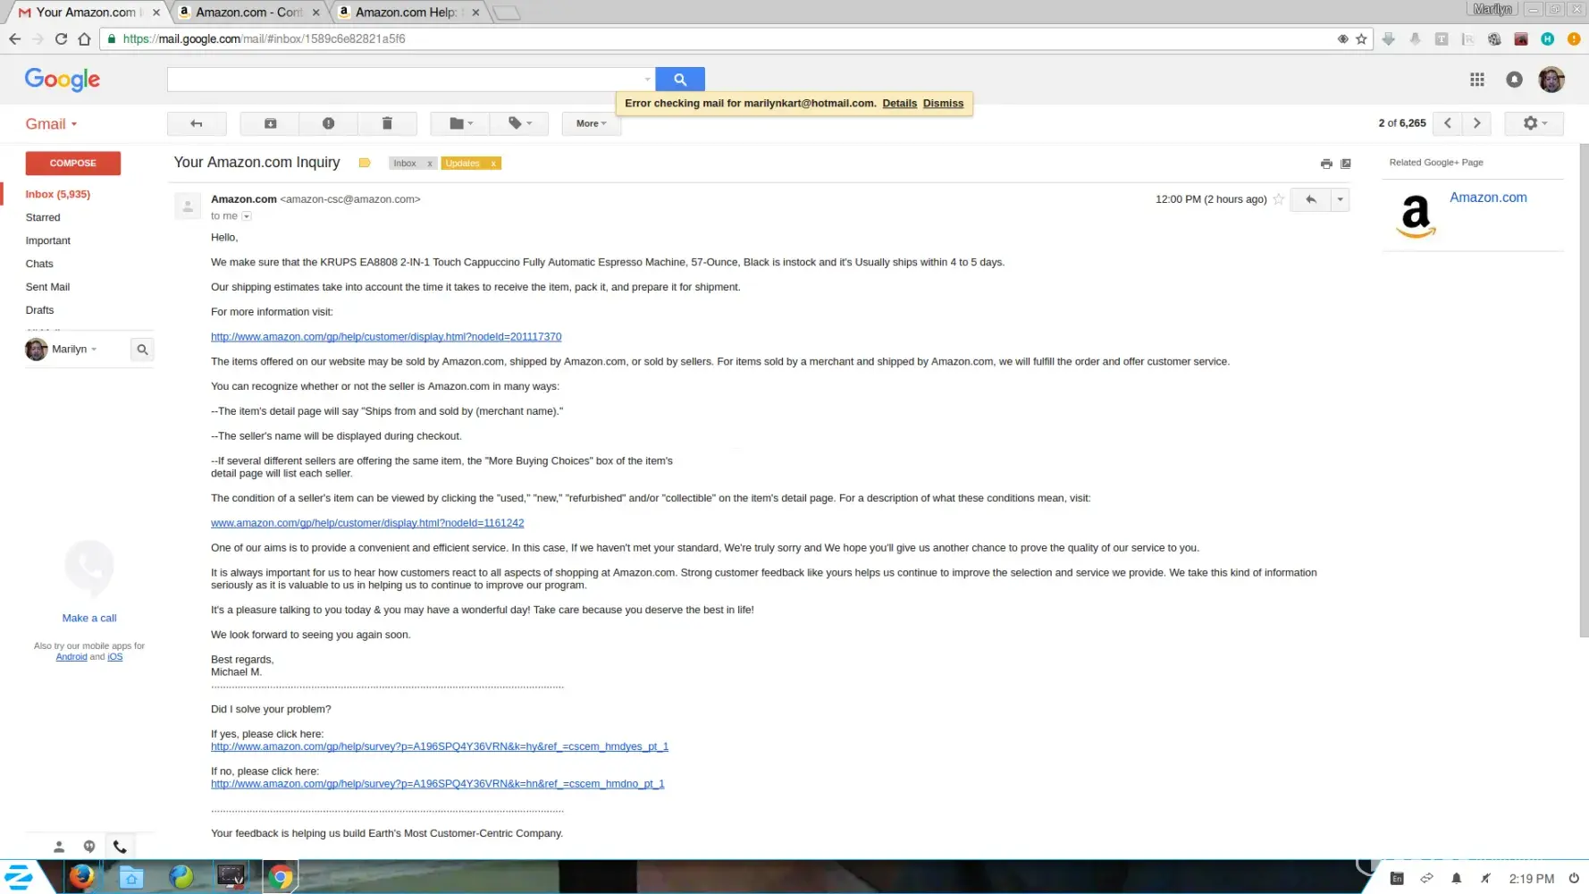
Task: Show message details next to 'to me'
Action: 247,216
